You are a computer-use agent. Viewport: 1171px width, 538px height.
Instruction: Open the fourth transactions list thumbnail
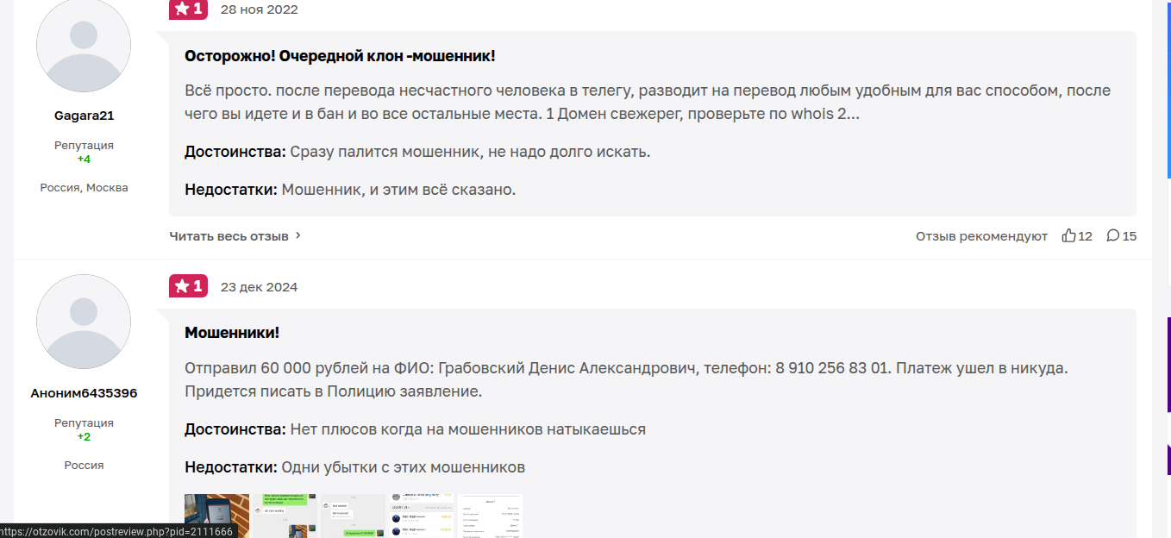tap(421, 516)
